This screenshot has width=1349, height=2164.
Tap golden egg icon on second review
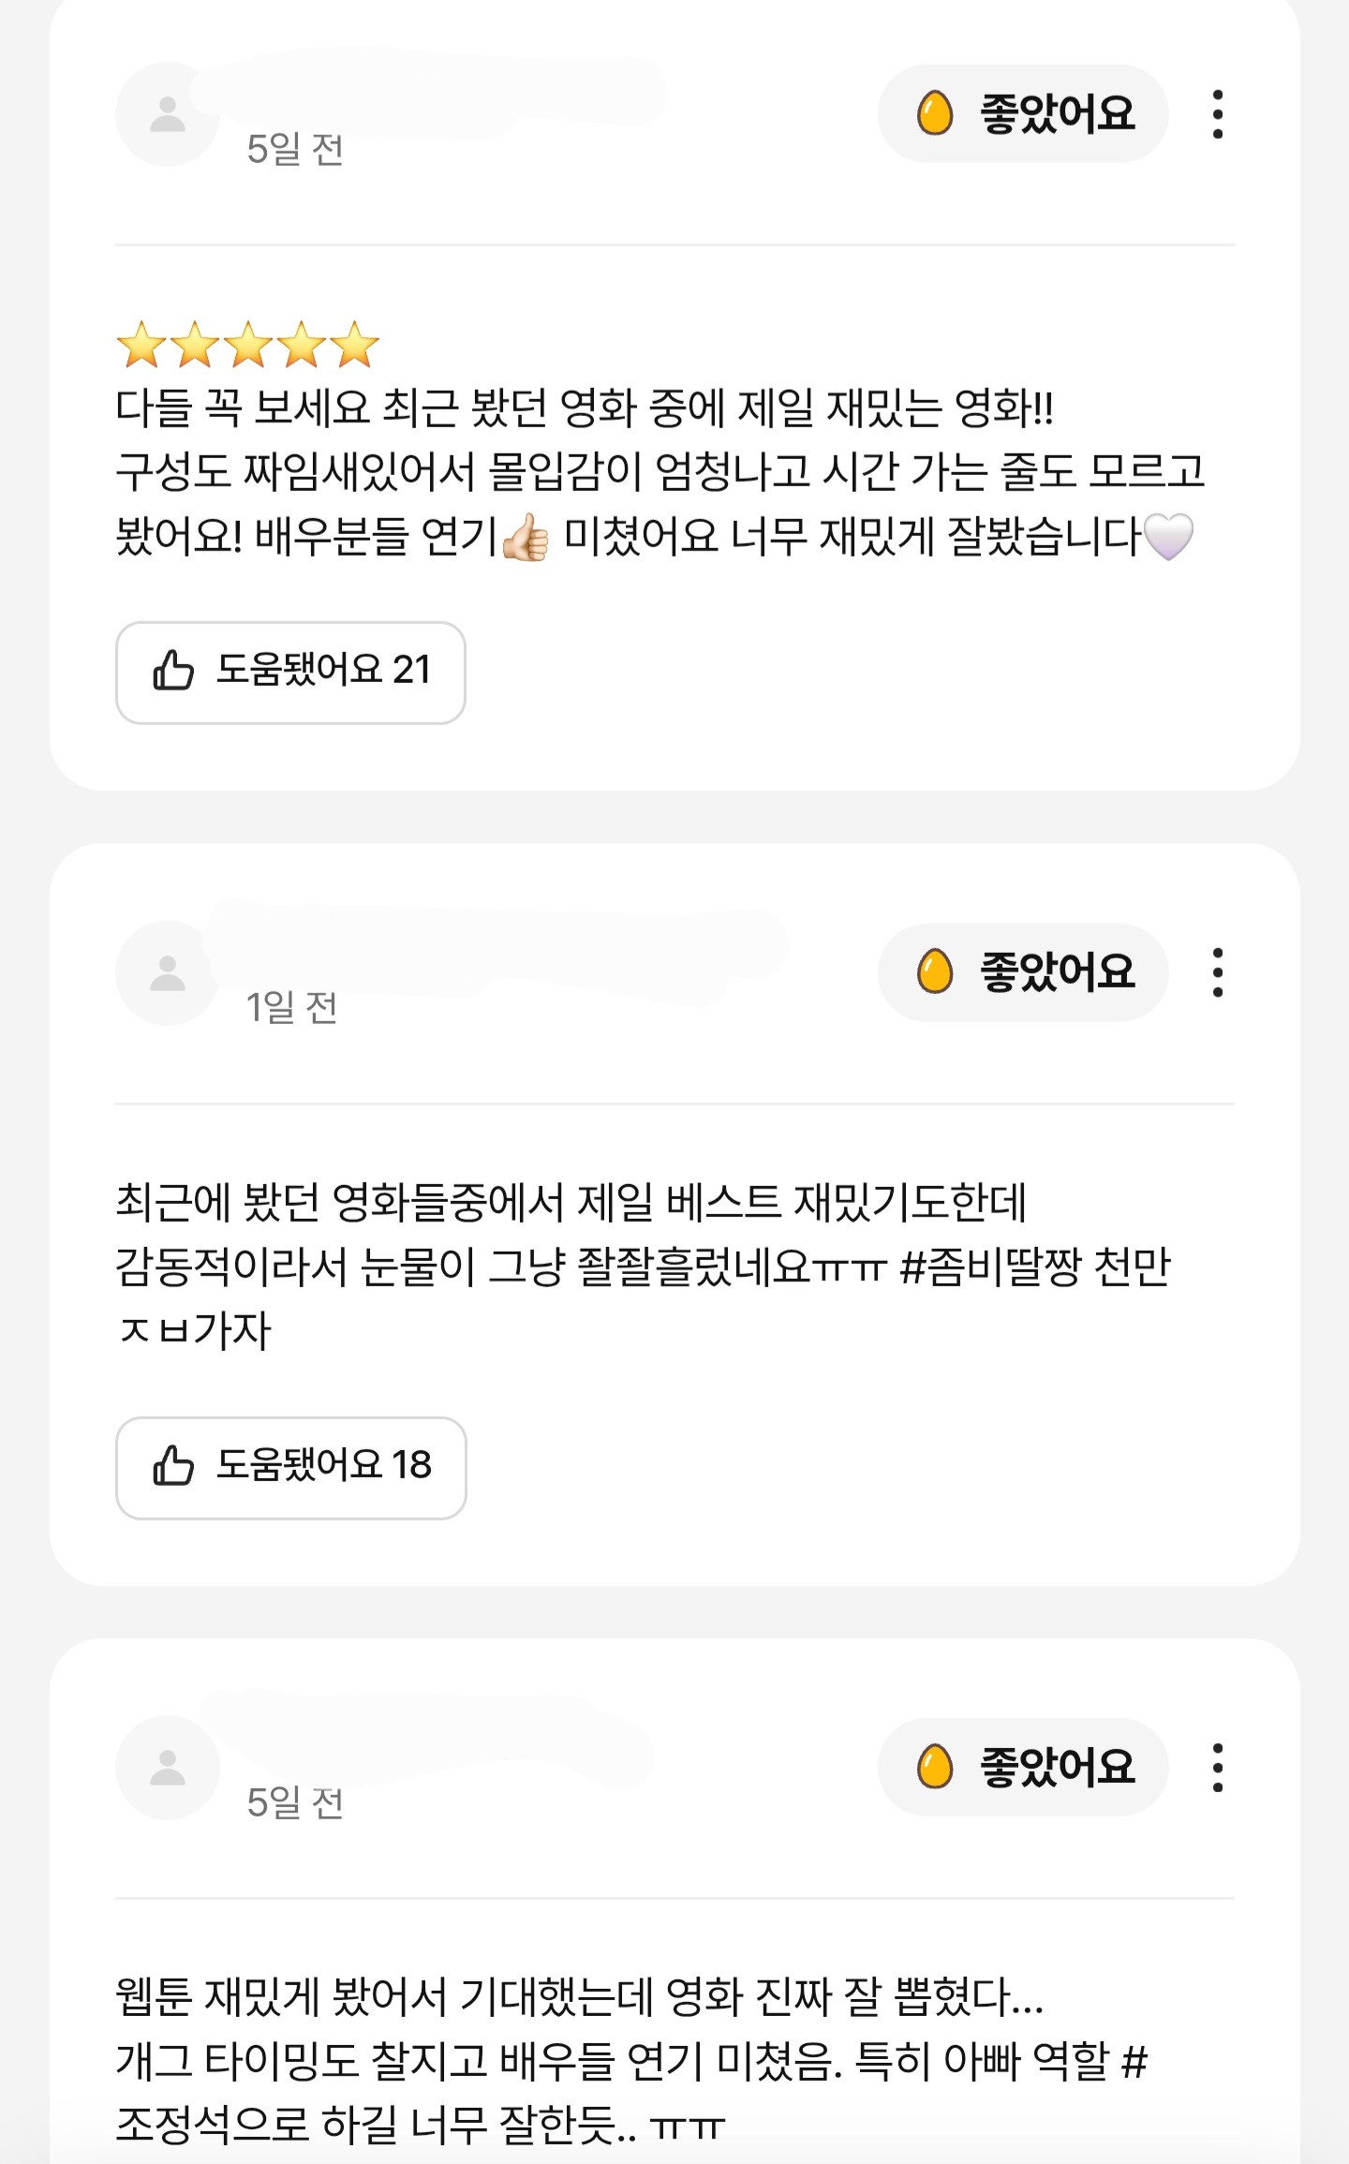[x=934, y=971]
